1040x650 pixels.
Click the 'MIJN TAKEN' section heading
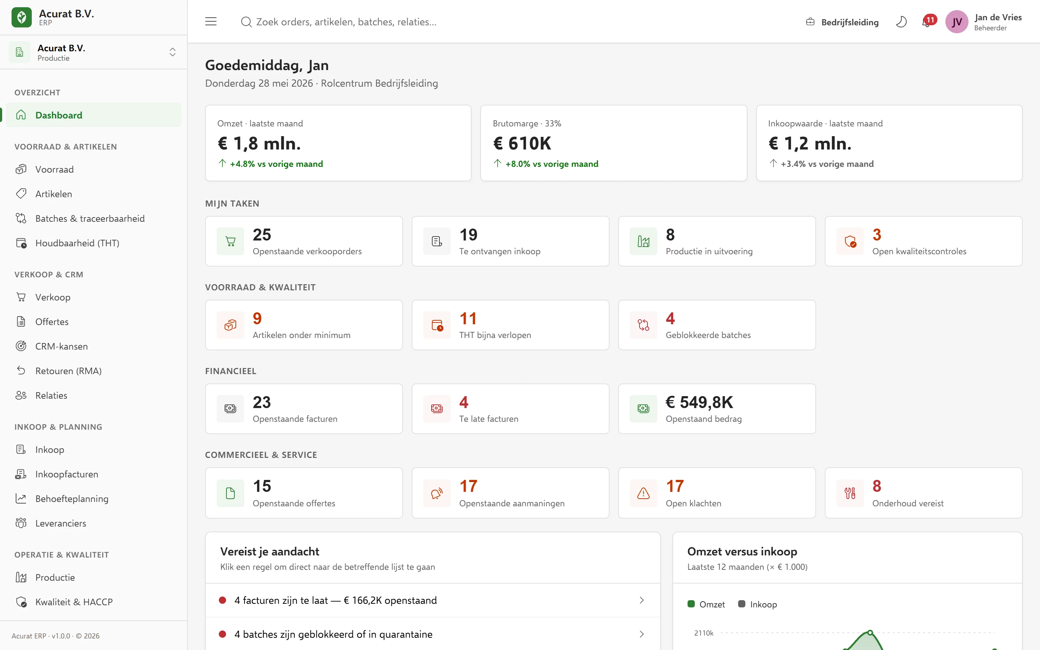[232, 203]
